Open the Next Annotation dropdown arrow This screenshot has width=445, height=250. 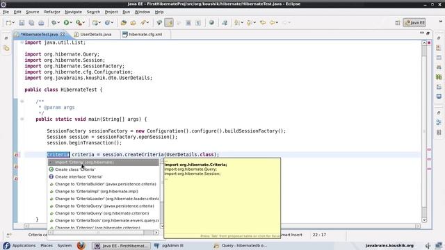pyautogui.click(x=242, y=23)
